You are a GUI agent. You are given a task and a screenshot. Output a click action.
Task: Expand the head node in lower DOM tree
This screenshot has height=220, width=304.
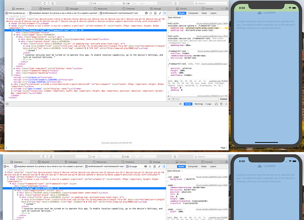(8, 177)
